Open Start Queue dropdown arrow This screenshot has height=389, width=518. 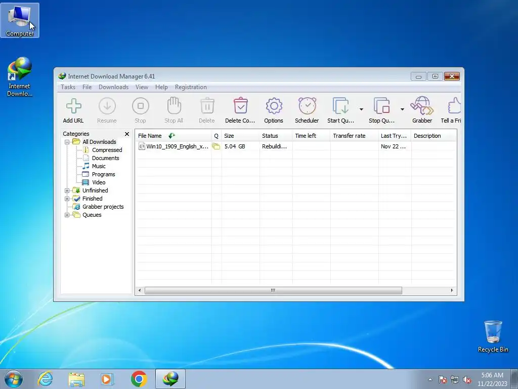point(361,109)
